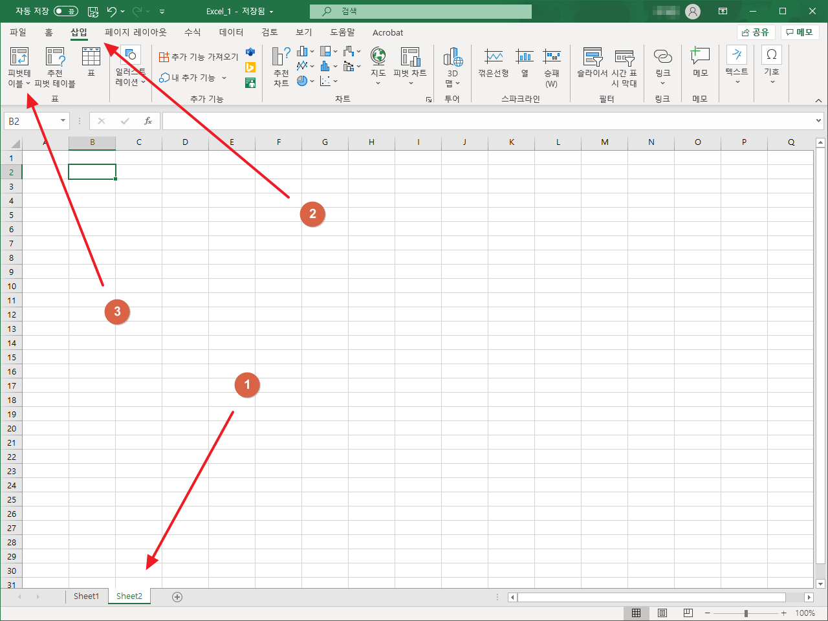This screenshot has width=828, height=621.
Task: Open the Maps (지도) chart button
Action: click(378, 66)
